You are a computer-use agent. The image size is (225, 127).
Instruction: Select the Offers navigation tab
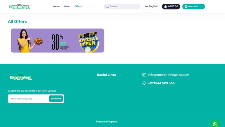[78, 6]
